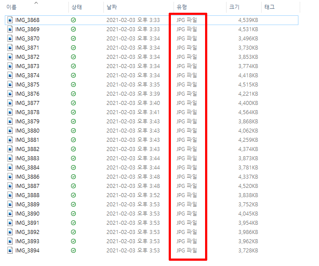319x266 pixels.
Task: Select file name IMG_3893
Action: click(27, 241)
